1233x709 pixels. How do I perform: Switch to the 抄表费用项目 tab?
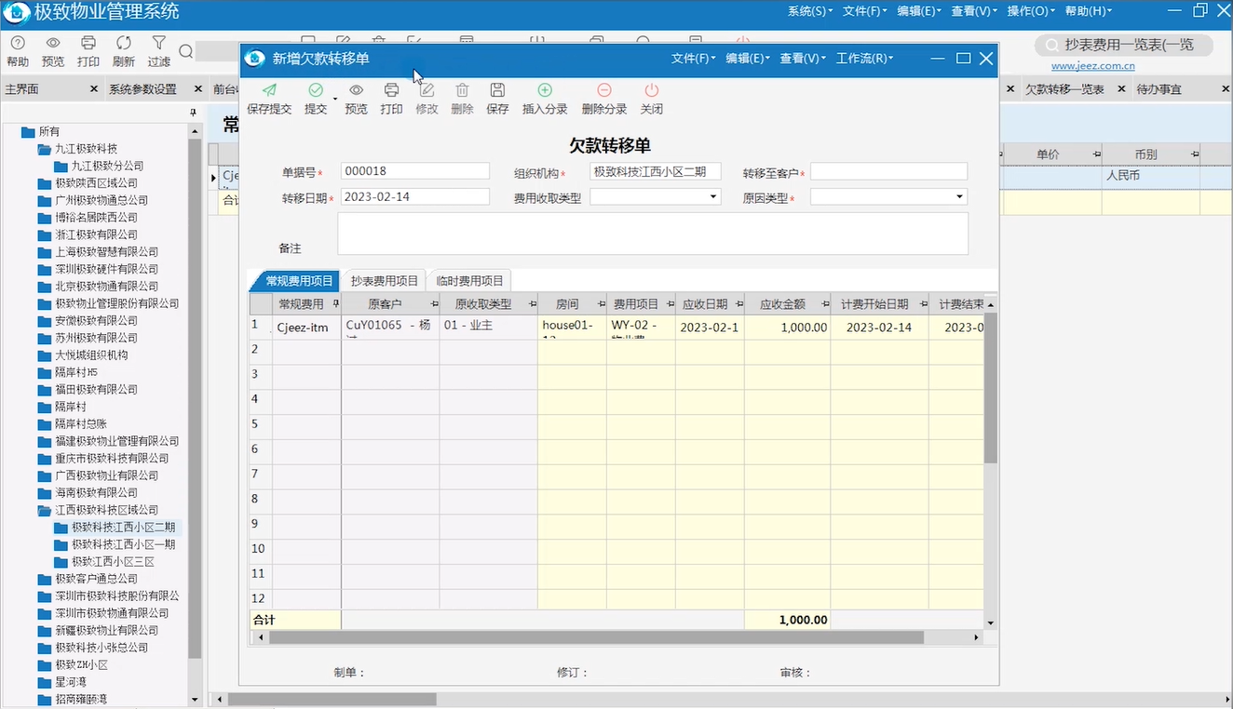tap(385, 281)
